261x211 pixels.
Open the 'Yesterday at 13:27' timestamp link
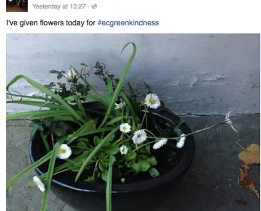coord(59,6)
